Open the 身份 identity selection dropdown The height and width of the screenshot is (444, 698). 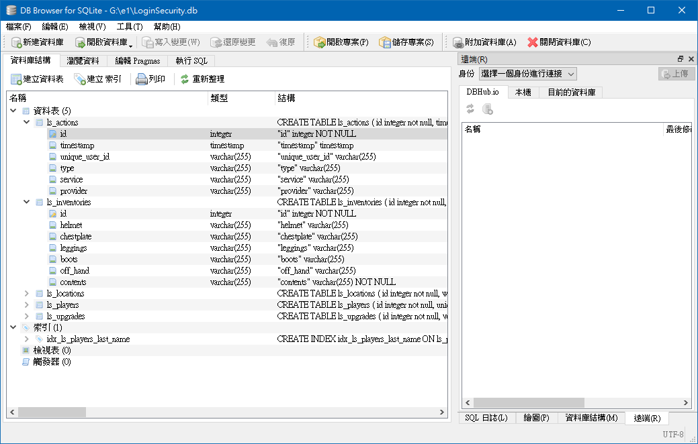click(x=528, y=74)
